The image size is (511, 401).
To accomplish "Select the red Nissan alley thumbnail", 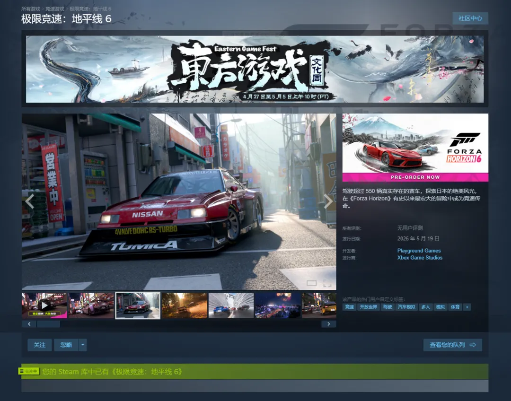I will point(138,305).
